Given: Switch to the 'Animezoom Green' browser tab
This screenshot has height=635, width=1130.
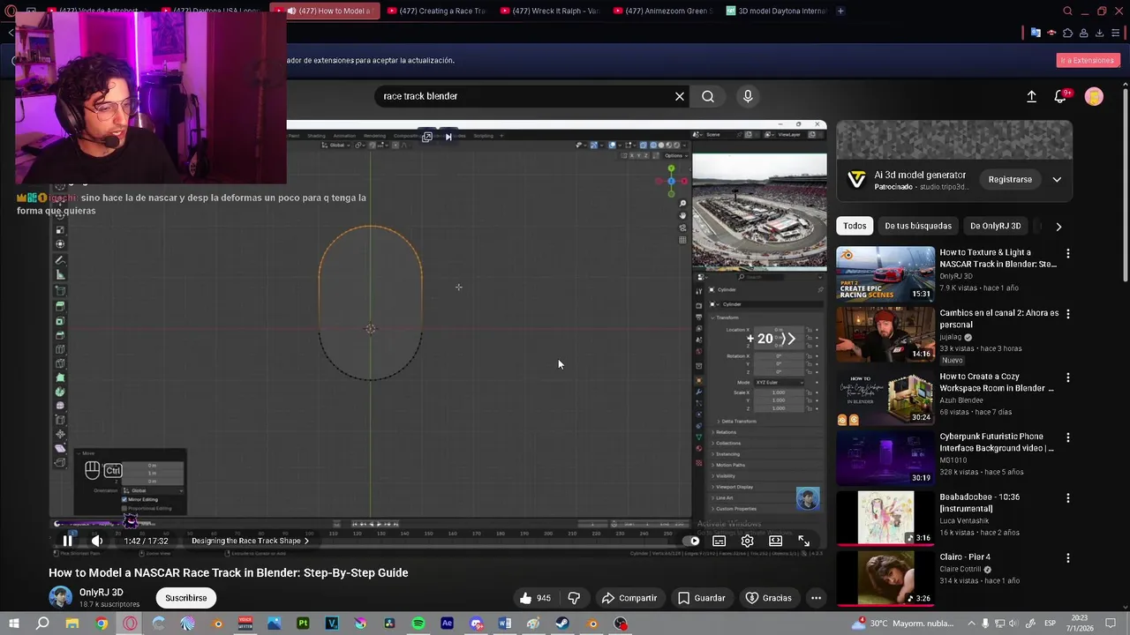Looking at the screenshot, I should tap(663, 11).
